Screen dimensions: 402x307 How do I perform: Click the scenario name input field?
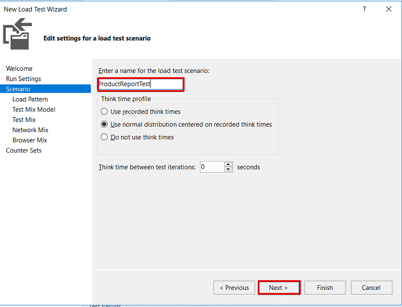(x=141, y=84)
